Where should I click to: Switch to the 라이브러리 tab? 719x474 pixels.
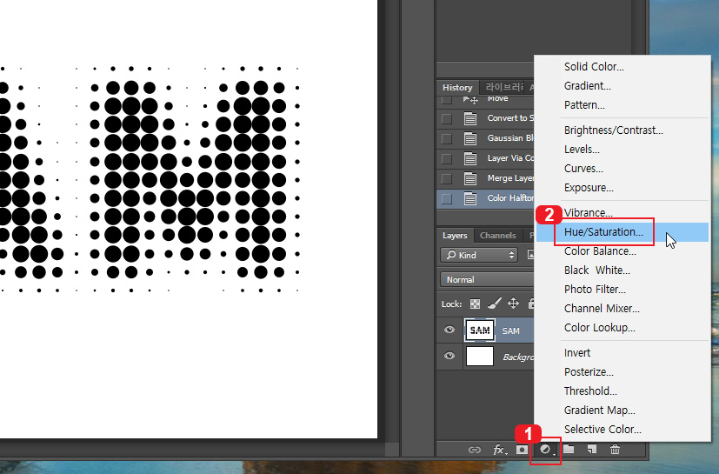(504, 87)
